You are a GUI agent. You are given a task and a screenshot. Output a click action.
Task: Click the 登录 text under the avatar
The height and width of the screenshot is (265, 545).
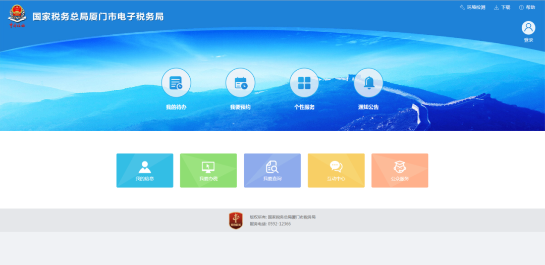(x=528, y=40)
